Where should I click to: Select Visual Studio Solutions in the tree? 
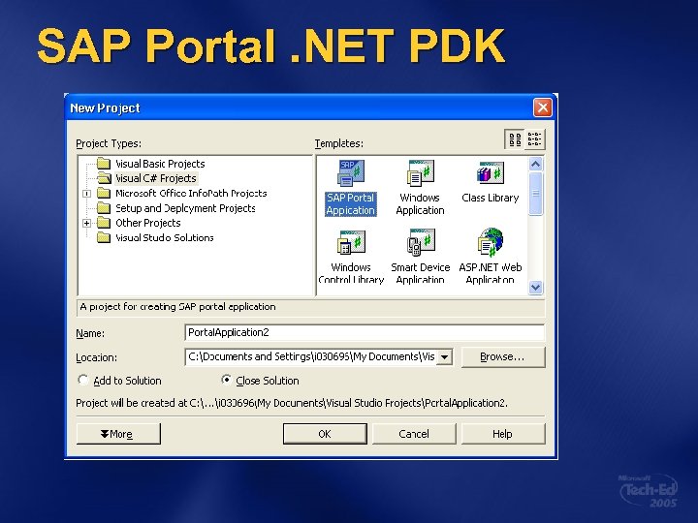pos(164,238)
